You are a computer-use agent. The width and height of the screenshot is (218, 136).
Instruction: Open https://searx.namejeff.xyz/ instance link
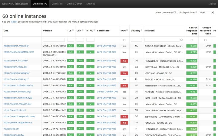point(18,98)
